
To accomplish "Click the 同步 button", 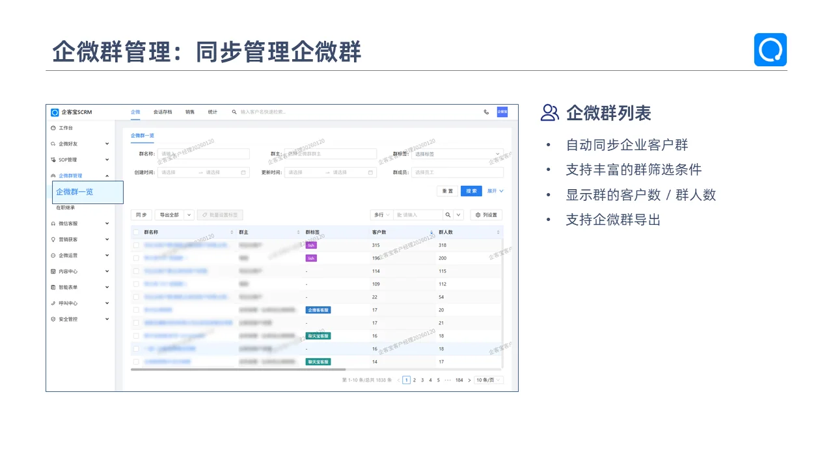I will (141, 214).
